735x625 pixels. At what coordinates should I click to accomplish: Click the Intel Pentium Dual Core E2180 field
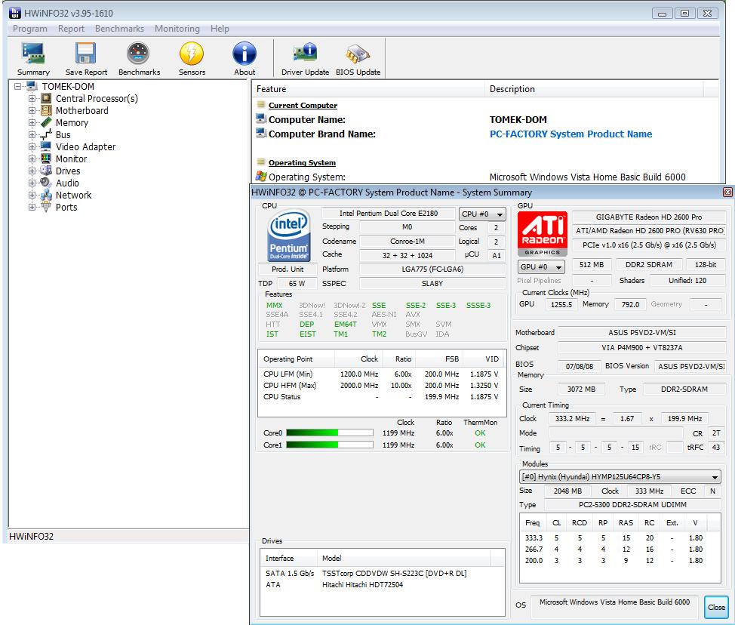(388, 214)
